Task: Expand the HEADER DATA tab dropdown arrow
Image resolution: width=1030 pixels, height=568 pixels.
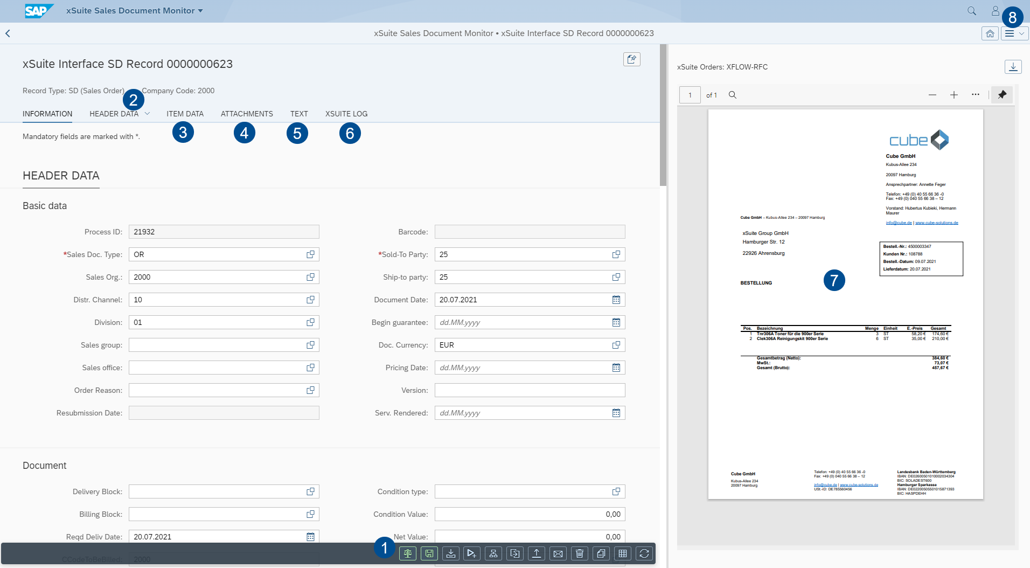Action: (147, 114)
